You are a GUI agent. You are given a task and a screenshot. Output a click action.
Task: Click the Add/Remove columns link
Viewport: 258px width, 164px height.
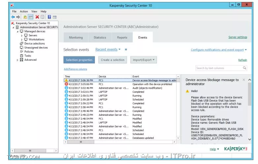(75, 69)
